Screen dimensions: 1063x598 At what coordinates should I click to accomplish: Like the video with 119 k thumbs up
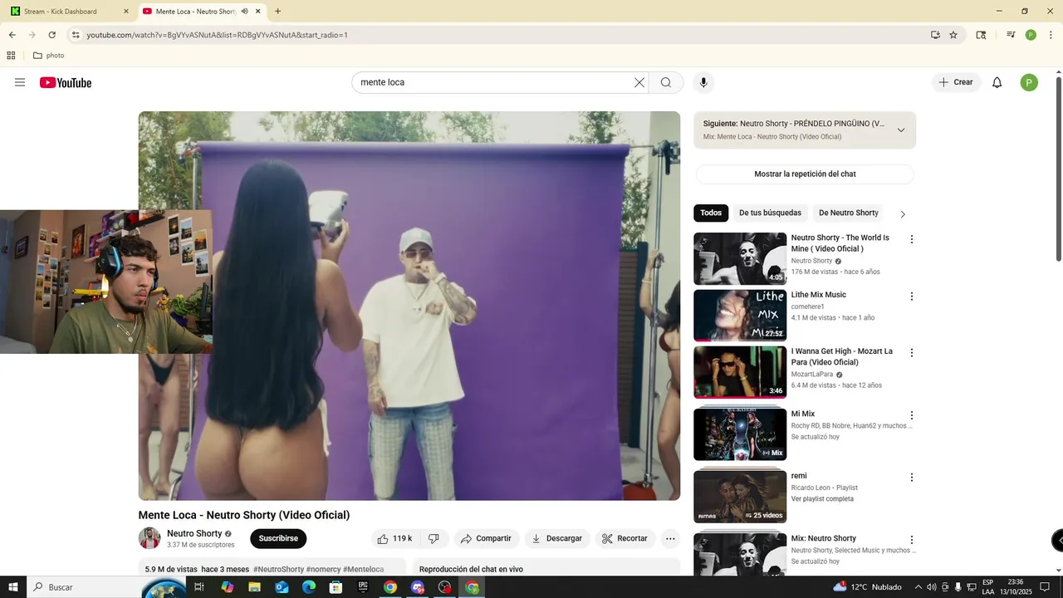pos(394,538)
